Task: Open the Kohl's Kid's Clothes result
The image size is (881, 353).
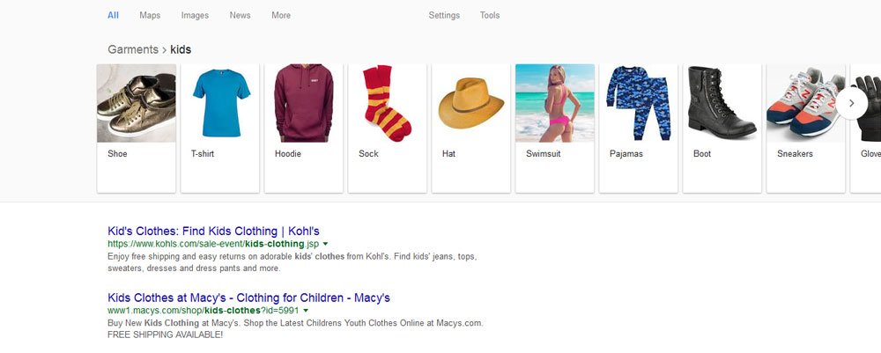Action: [213, 232]
